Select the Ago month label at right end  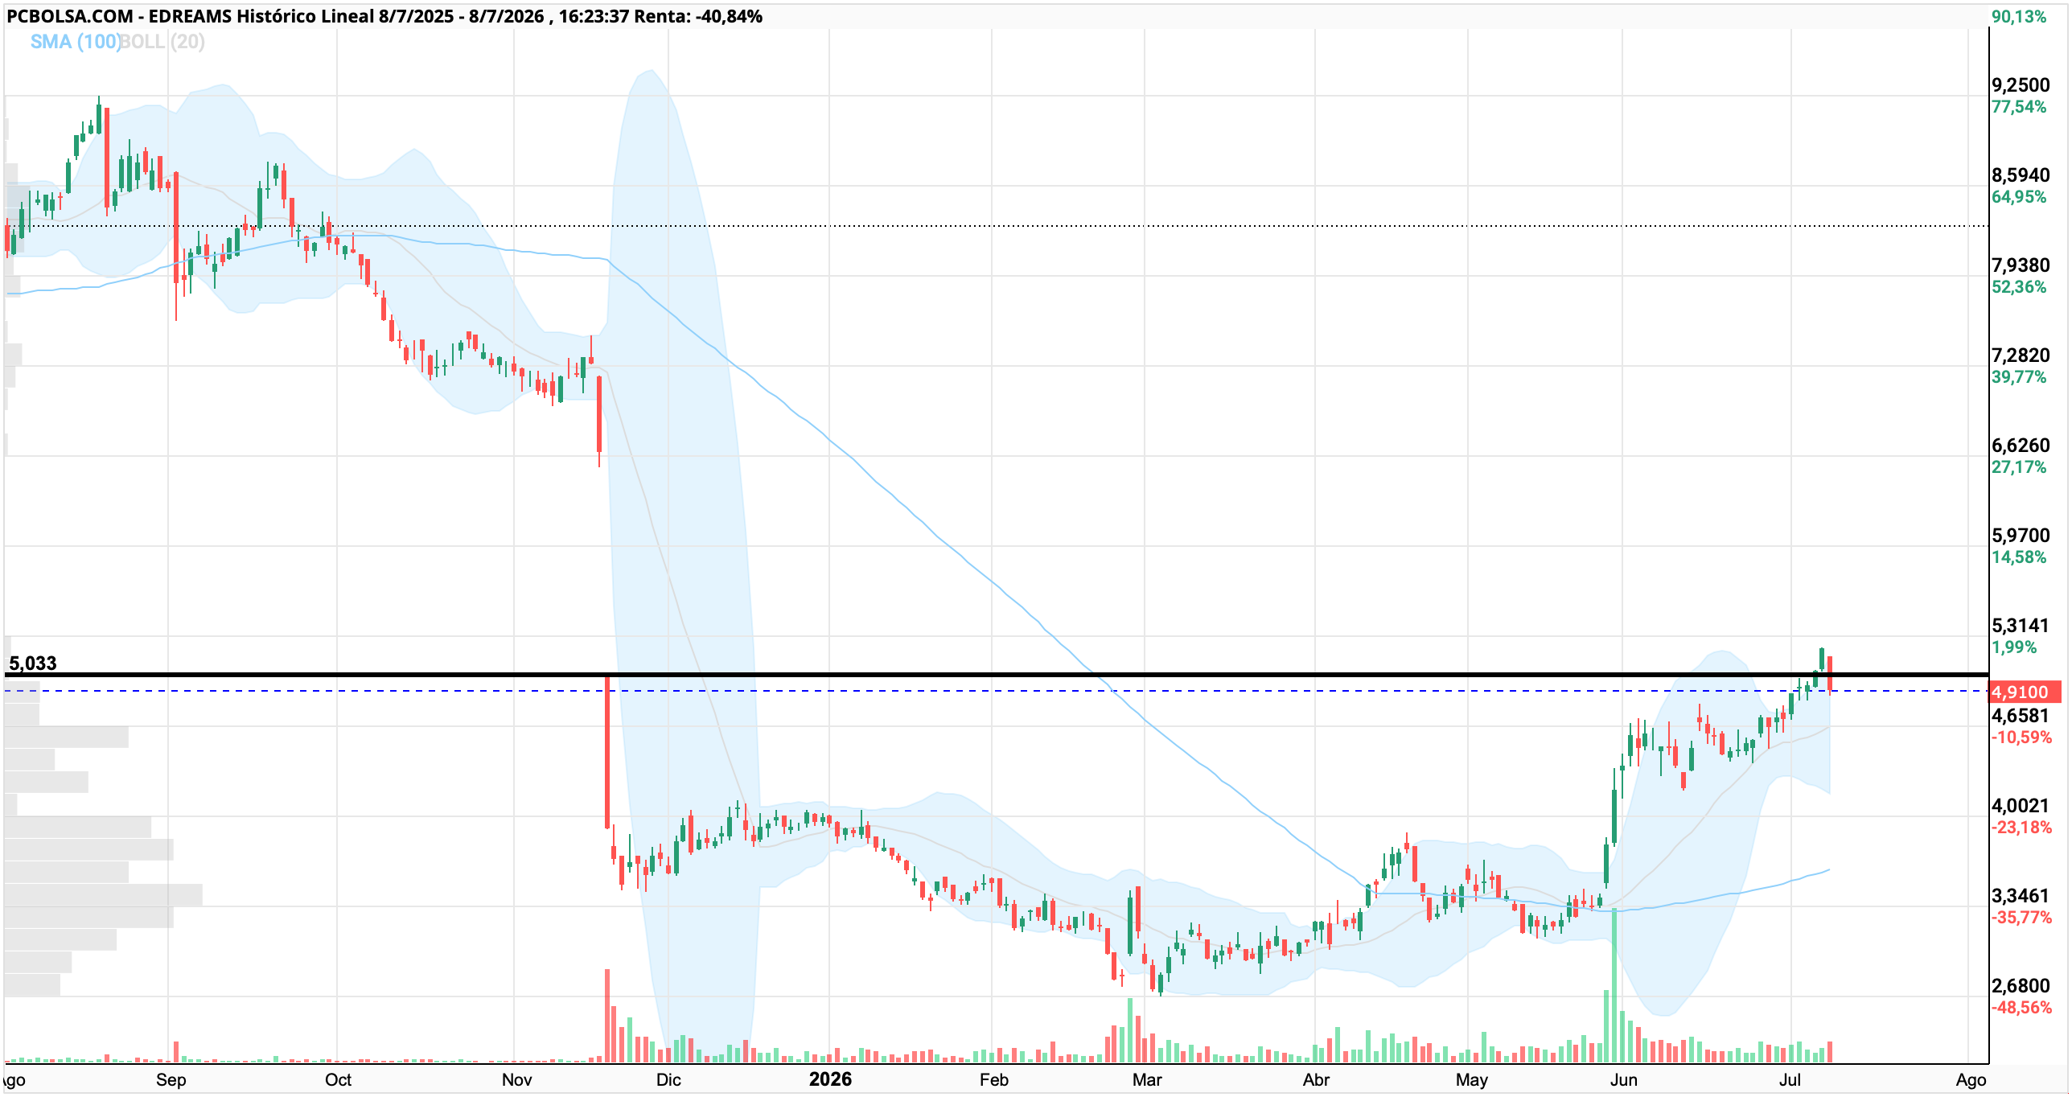[x=1971, y=1080]
